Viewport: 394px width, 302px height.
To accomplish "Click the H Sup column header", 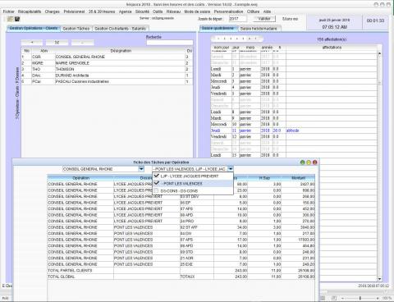I will coord(264,178).
